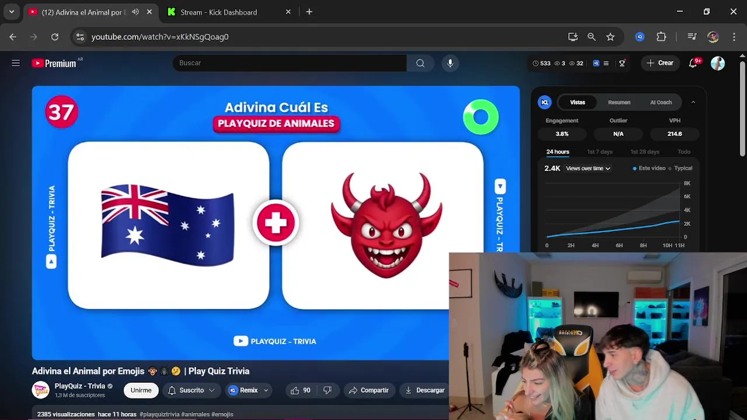This screenshot has height=420, width=747.
Task: Click the vidIQ icon in YouTube header
Action: click(x=596, y=63)
